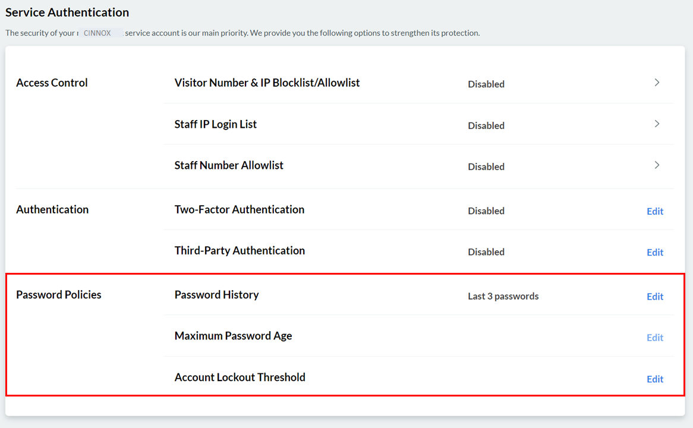Click the Password History label
693x428 pixels.
pyautogui.click(x=216, y=295)
